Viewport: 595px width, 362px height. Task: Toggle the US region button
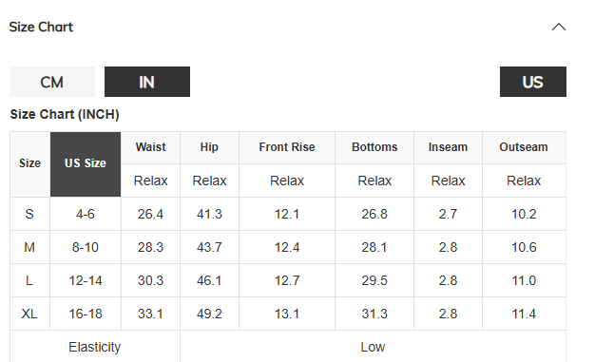point(533,82)
